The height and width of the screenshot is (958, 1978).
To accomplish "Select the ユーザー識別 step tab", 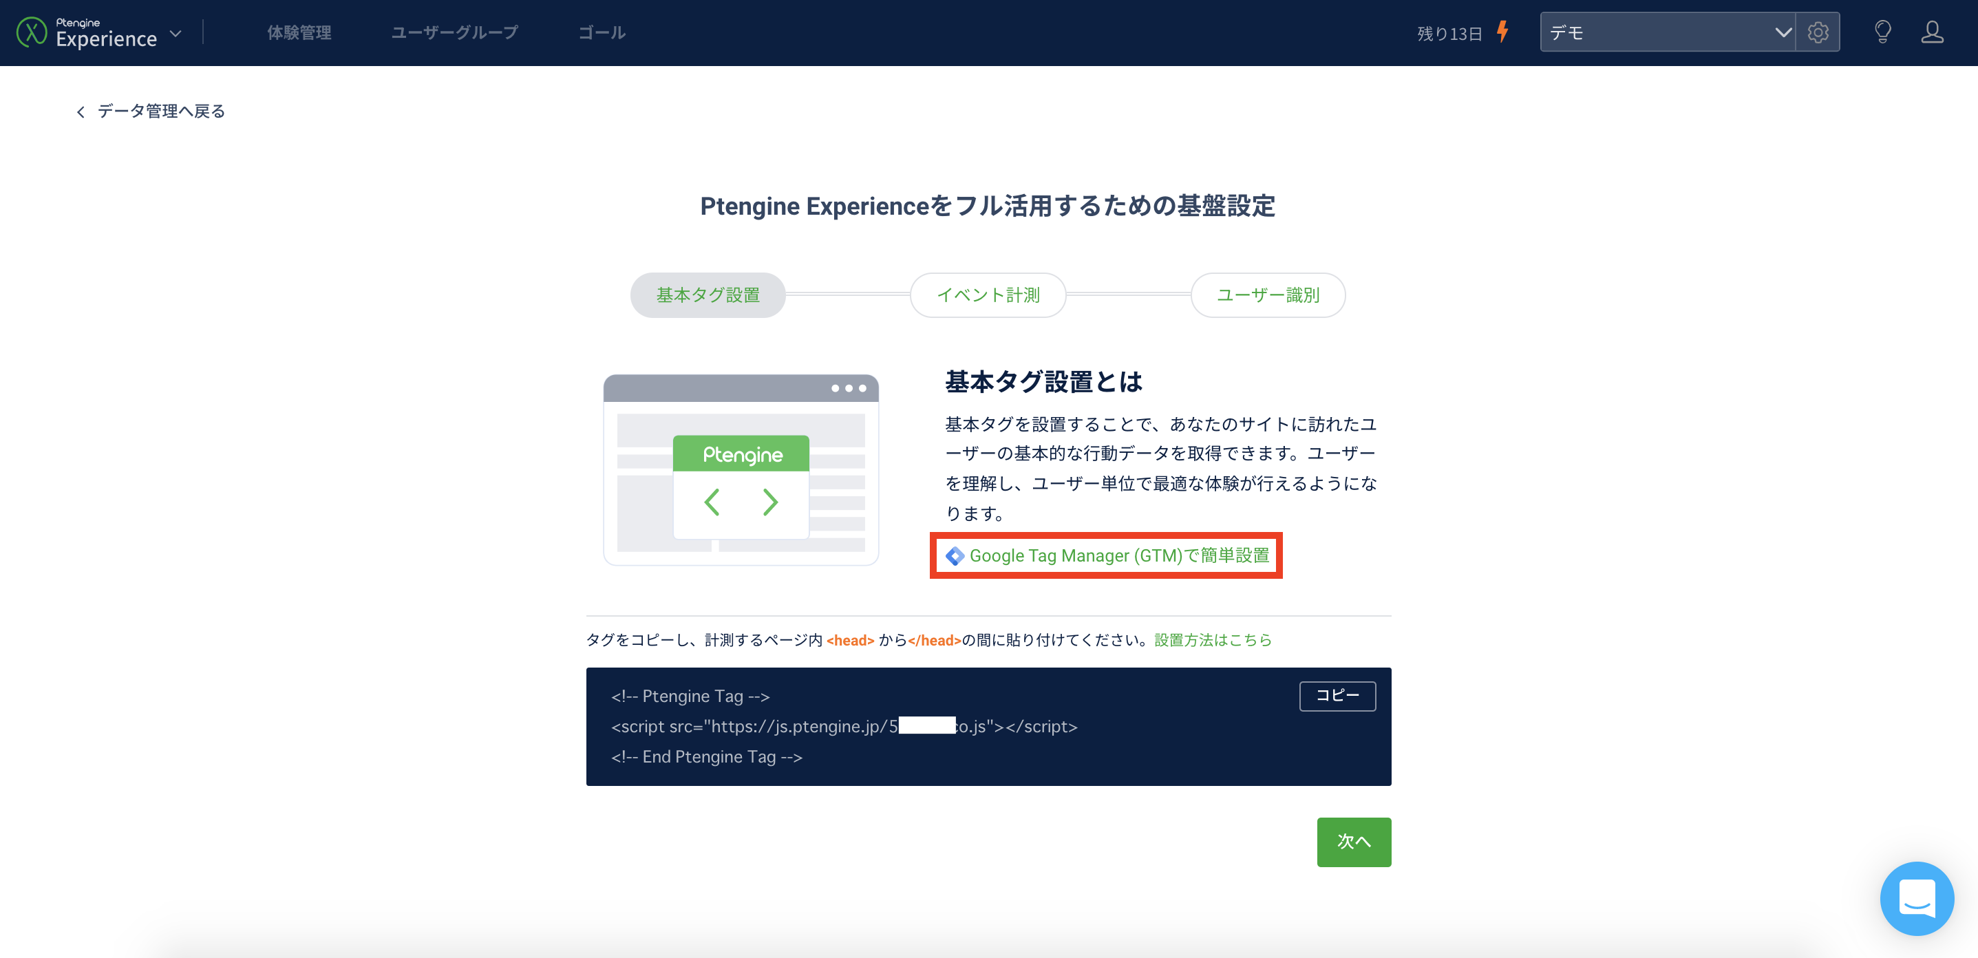I will (1268, 295).
